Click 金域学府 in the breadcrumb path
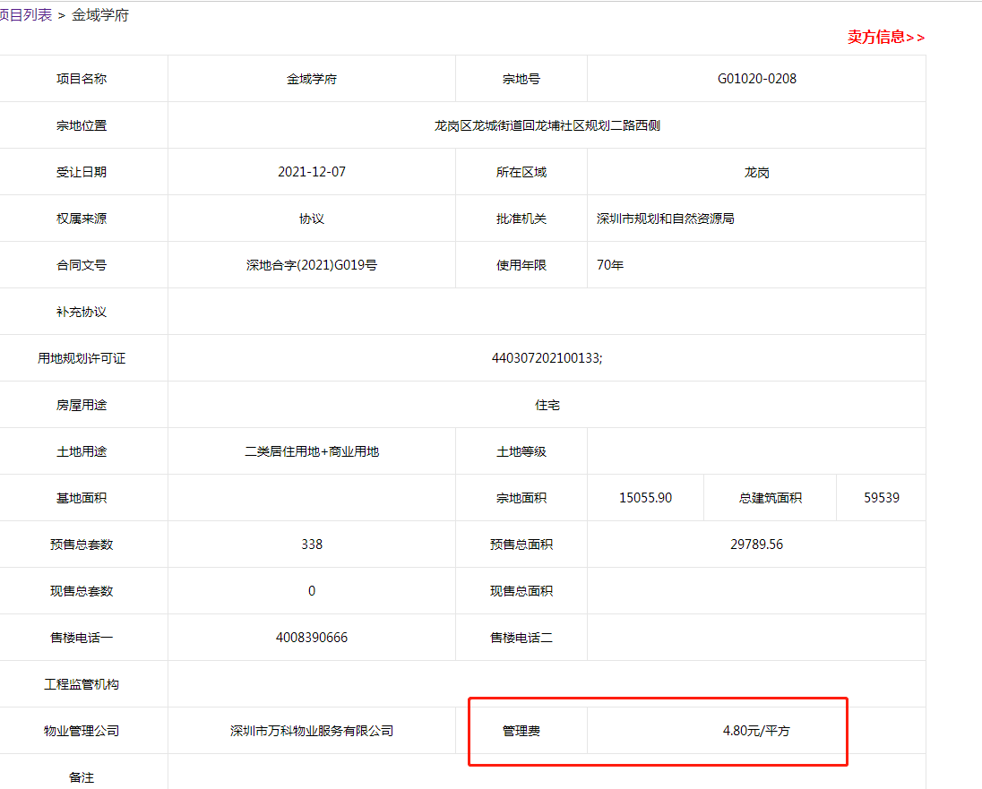982x789 pixels. tap(100, 15)
